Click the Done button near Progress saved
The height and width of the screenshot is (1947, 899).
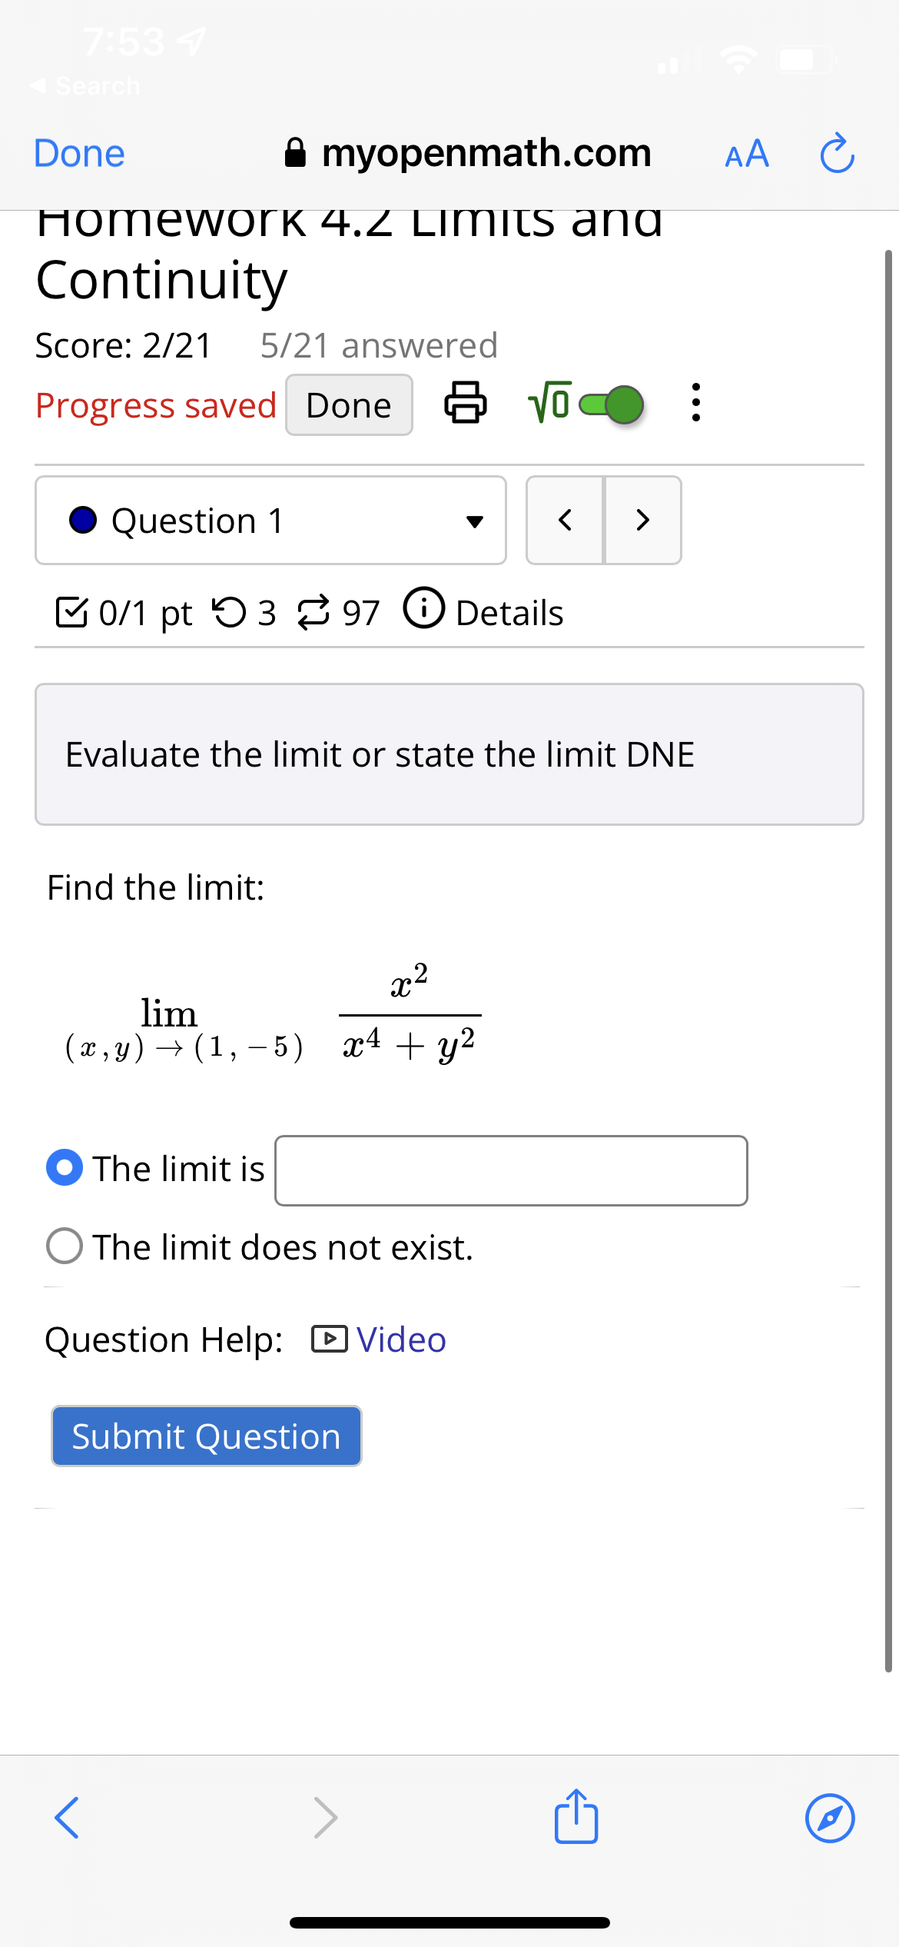348,404
